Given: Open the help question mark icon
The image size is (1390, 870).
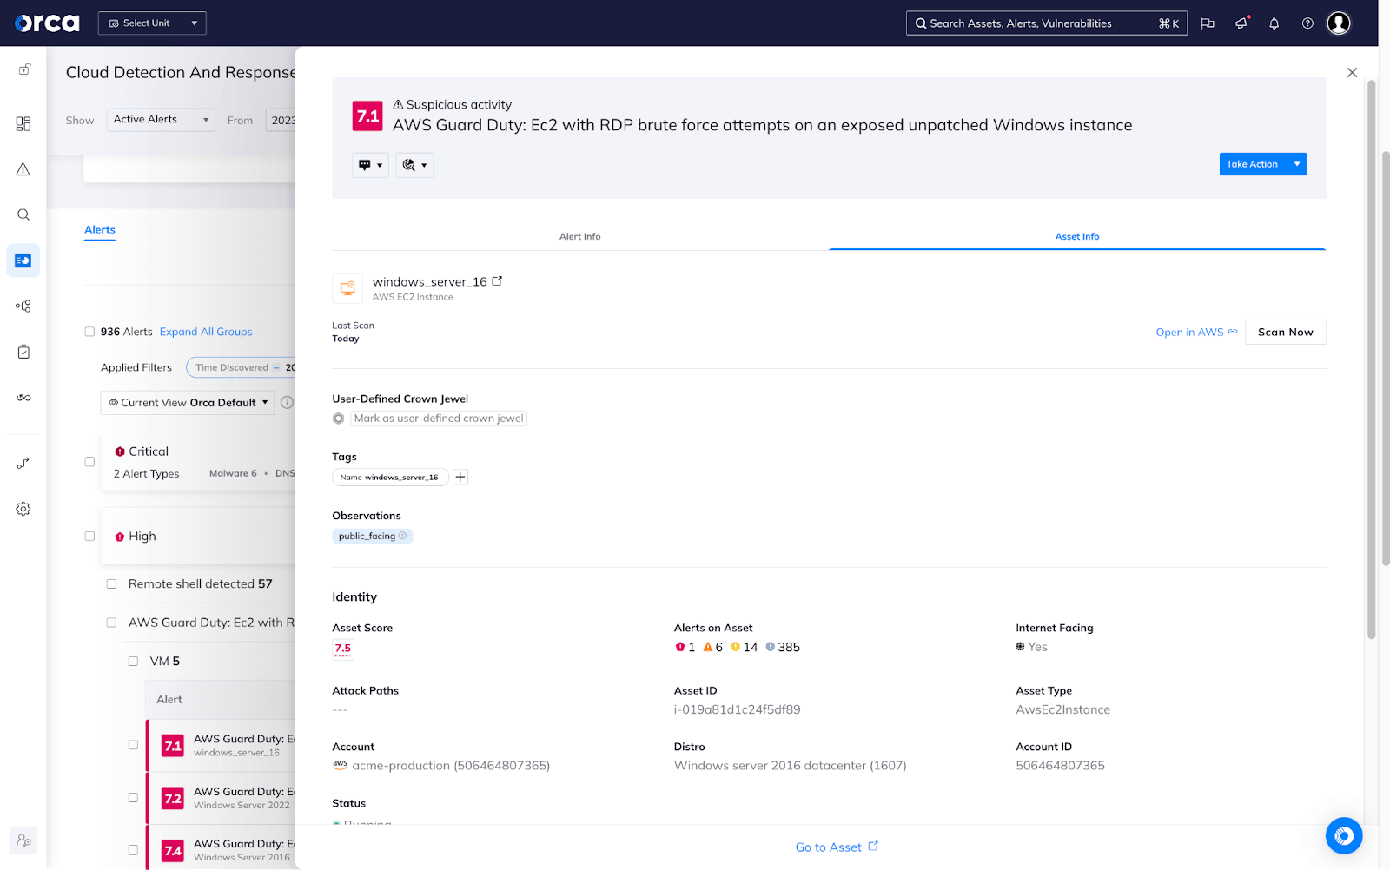Looking at the screenshot, I should coord(1307,23).
